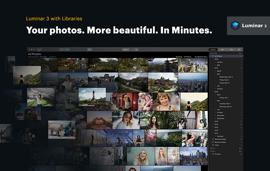
Task: Select January under 2018
Action: click(220, 62)
